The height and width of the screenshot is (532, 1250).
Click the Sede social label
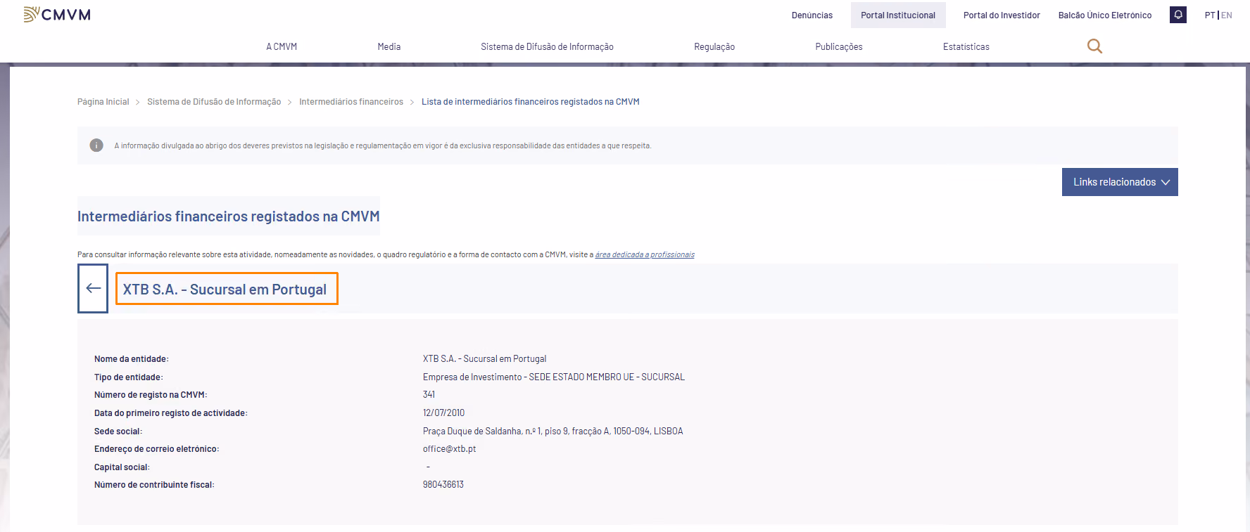click(x=118, y=432)
